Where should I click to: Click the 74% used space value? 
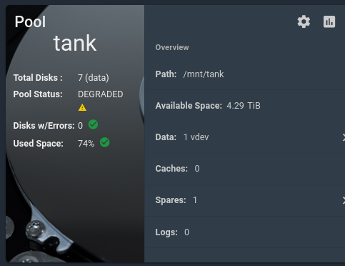[x=86, y=144]
